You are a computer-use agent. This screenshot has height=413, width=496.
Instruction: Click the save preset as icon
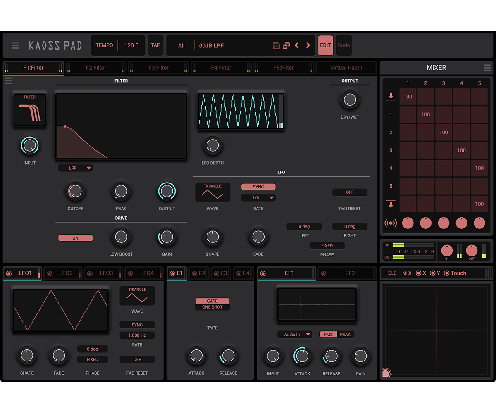(x=286, y=45)
